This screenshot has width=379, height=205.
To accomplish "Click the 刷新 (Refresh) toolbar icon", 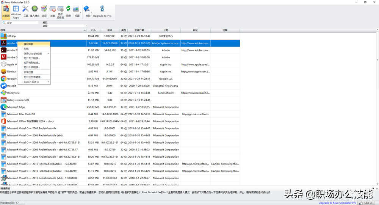I will coord(68,11).
